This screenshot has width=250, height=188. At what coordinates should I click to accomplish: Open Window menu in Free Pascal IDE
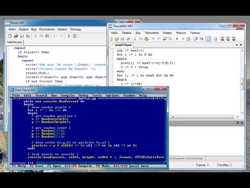[x=129, y=96]
